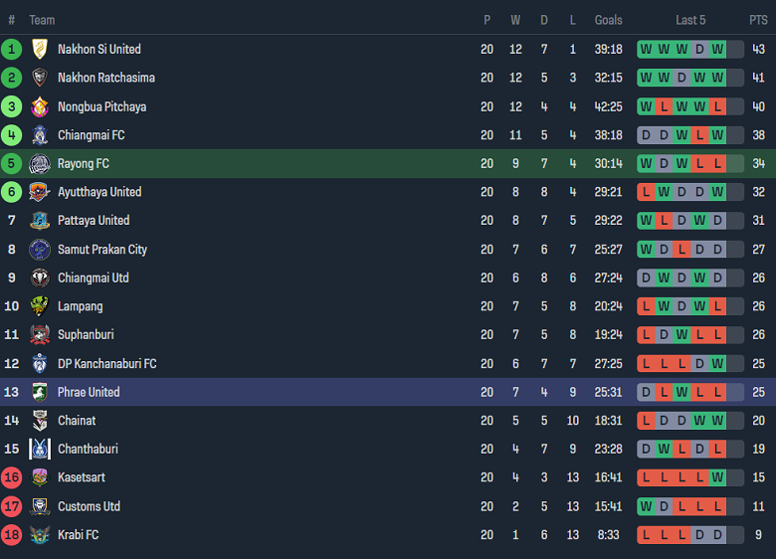Screen dimensions: 776x559
Task: Click the Last 5 column header
Action: (690, 20)
